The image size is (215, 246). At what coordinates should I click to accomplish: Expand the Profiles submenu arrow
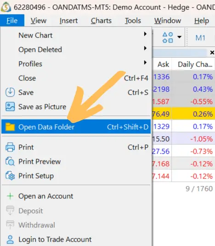(x=145, y=63)
